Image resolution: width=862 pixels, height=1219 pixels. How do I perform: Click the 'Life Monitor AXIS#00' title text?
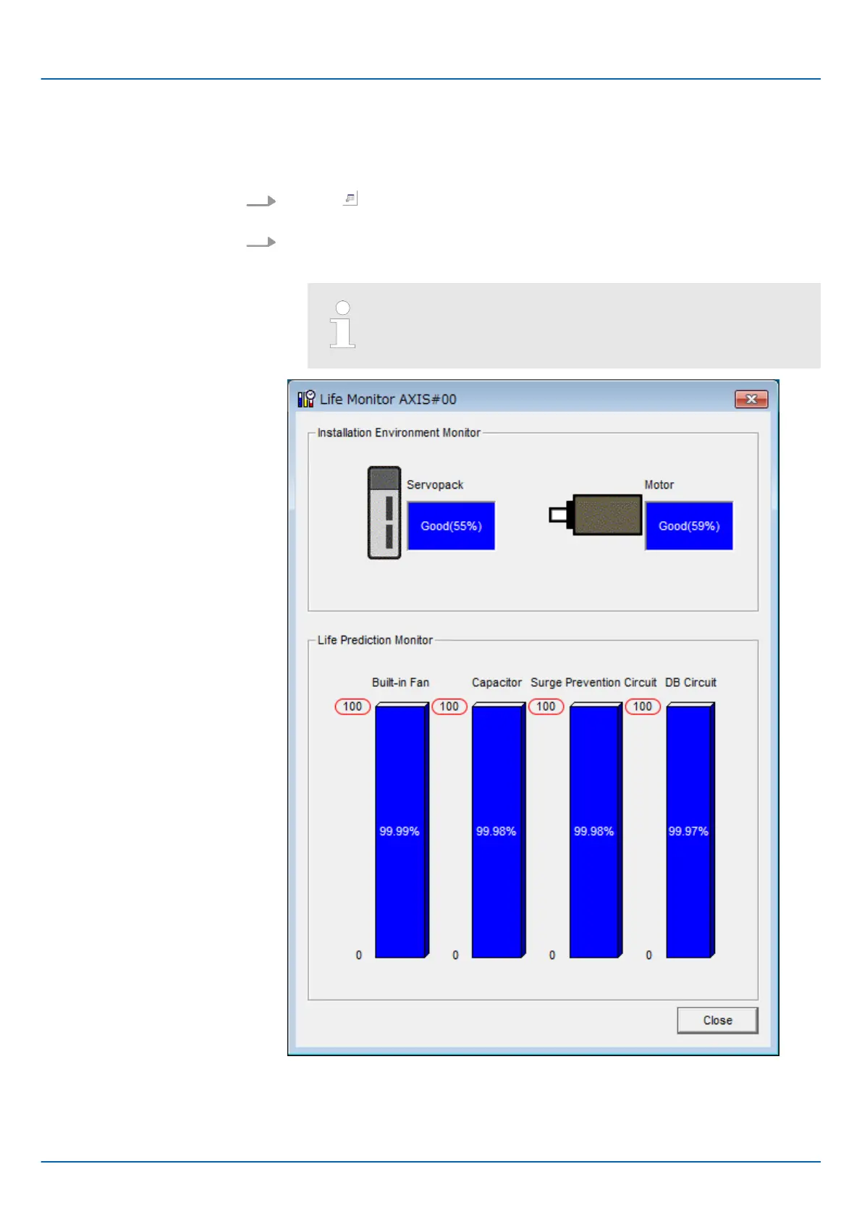(x=388, y=399)
